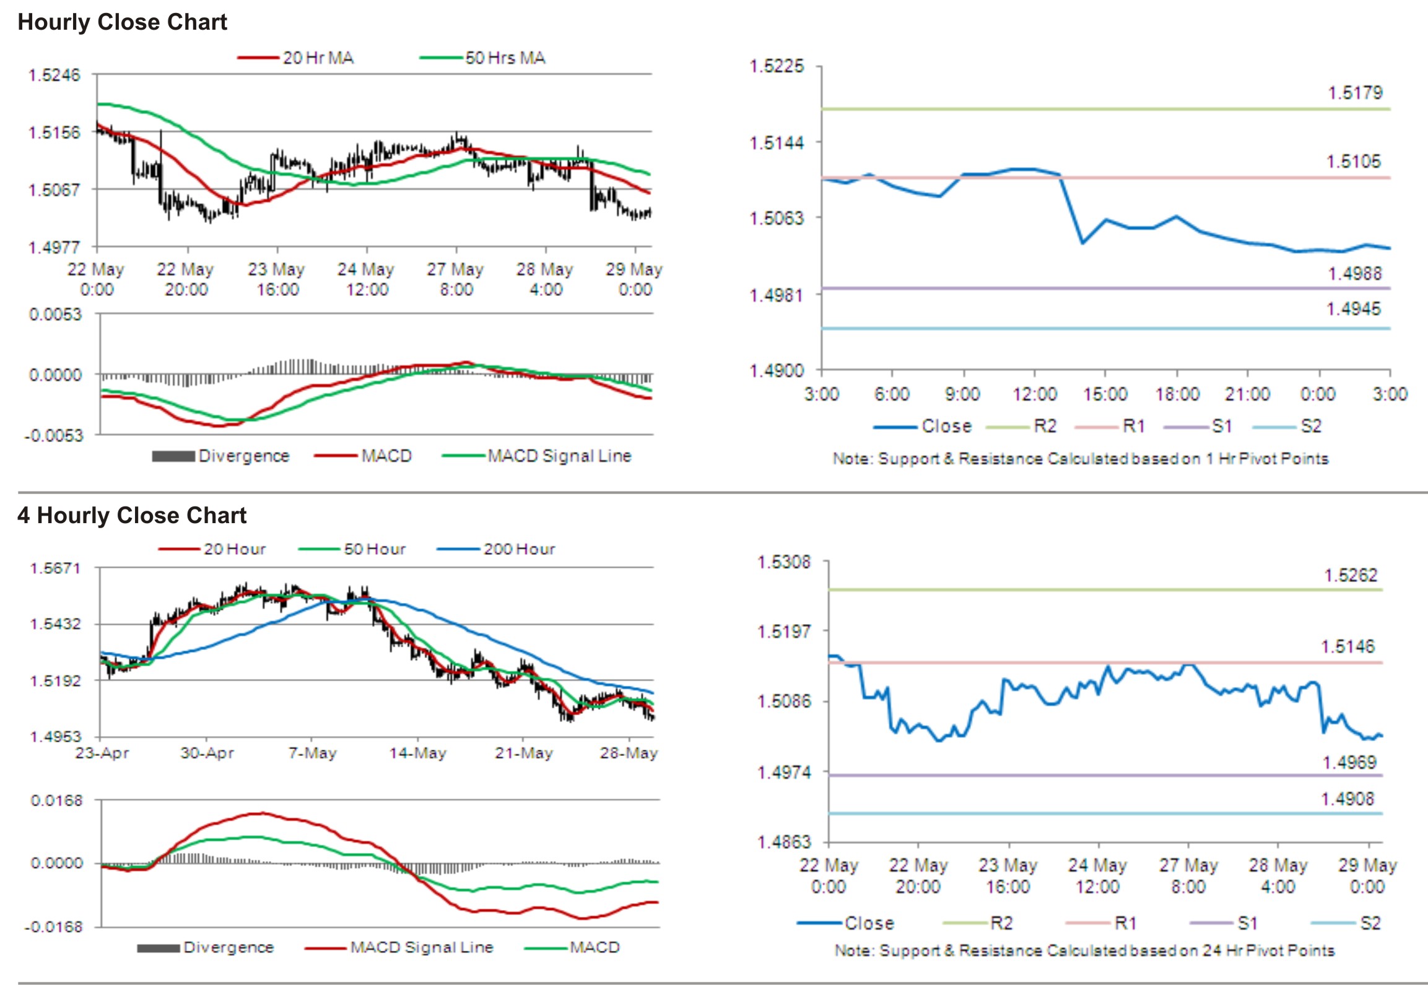Click the 28-May date label
The height and width of the screenshot is (985, 1428).
pos(629,753)
